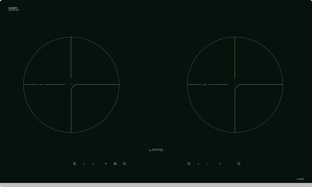This screenshot has width=312, height=187.
Task: Click the curved corner line in left zone
Action: pyautogui.click(x=73, y=86)
